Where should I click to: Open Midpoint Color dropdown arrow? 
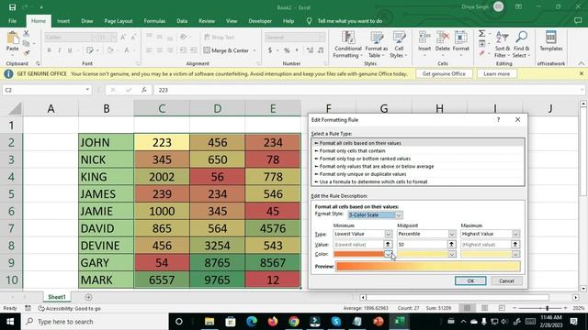coord(452,254)
